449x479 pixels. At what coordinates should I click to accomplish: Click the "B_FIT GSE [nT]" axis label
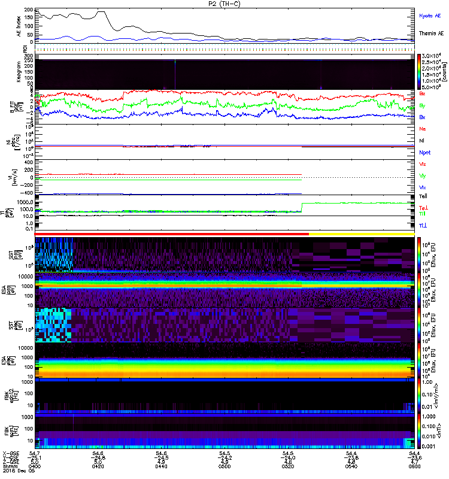coord(17,107)
